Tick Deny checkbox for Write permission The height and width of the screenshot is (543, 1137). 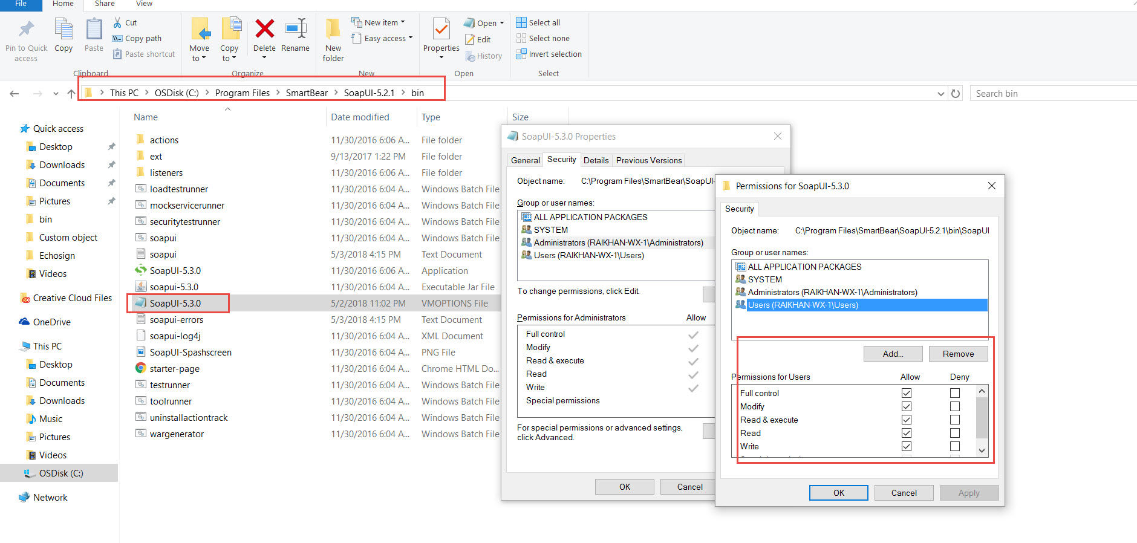[955, 446]
